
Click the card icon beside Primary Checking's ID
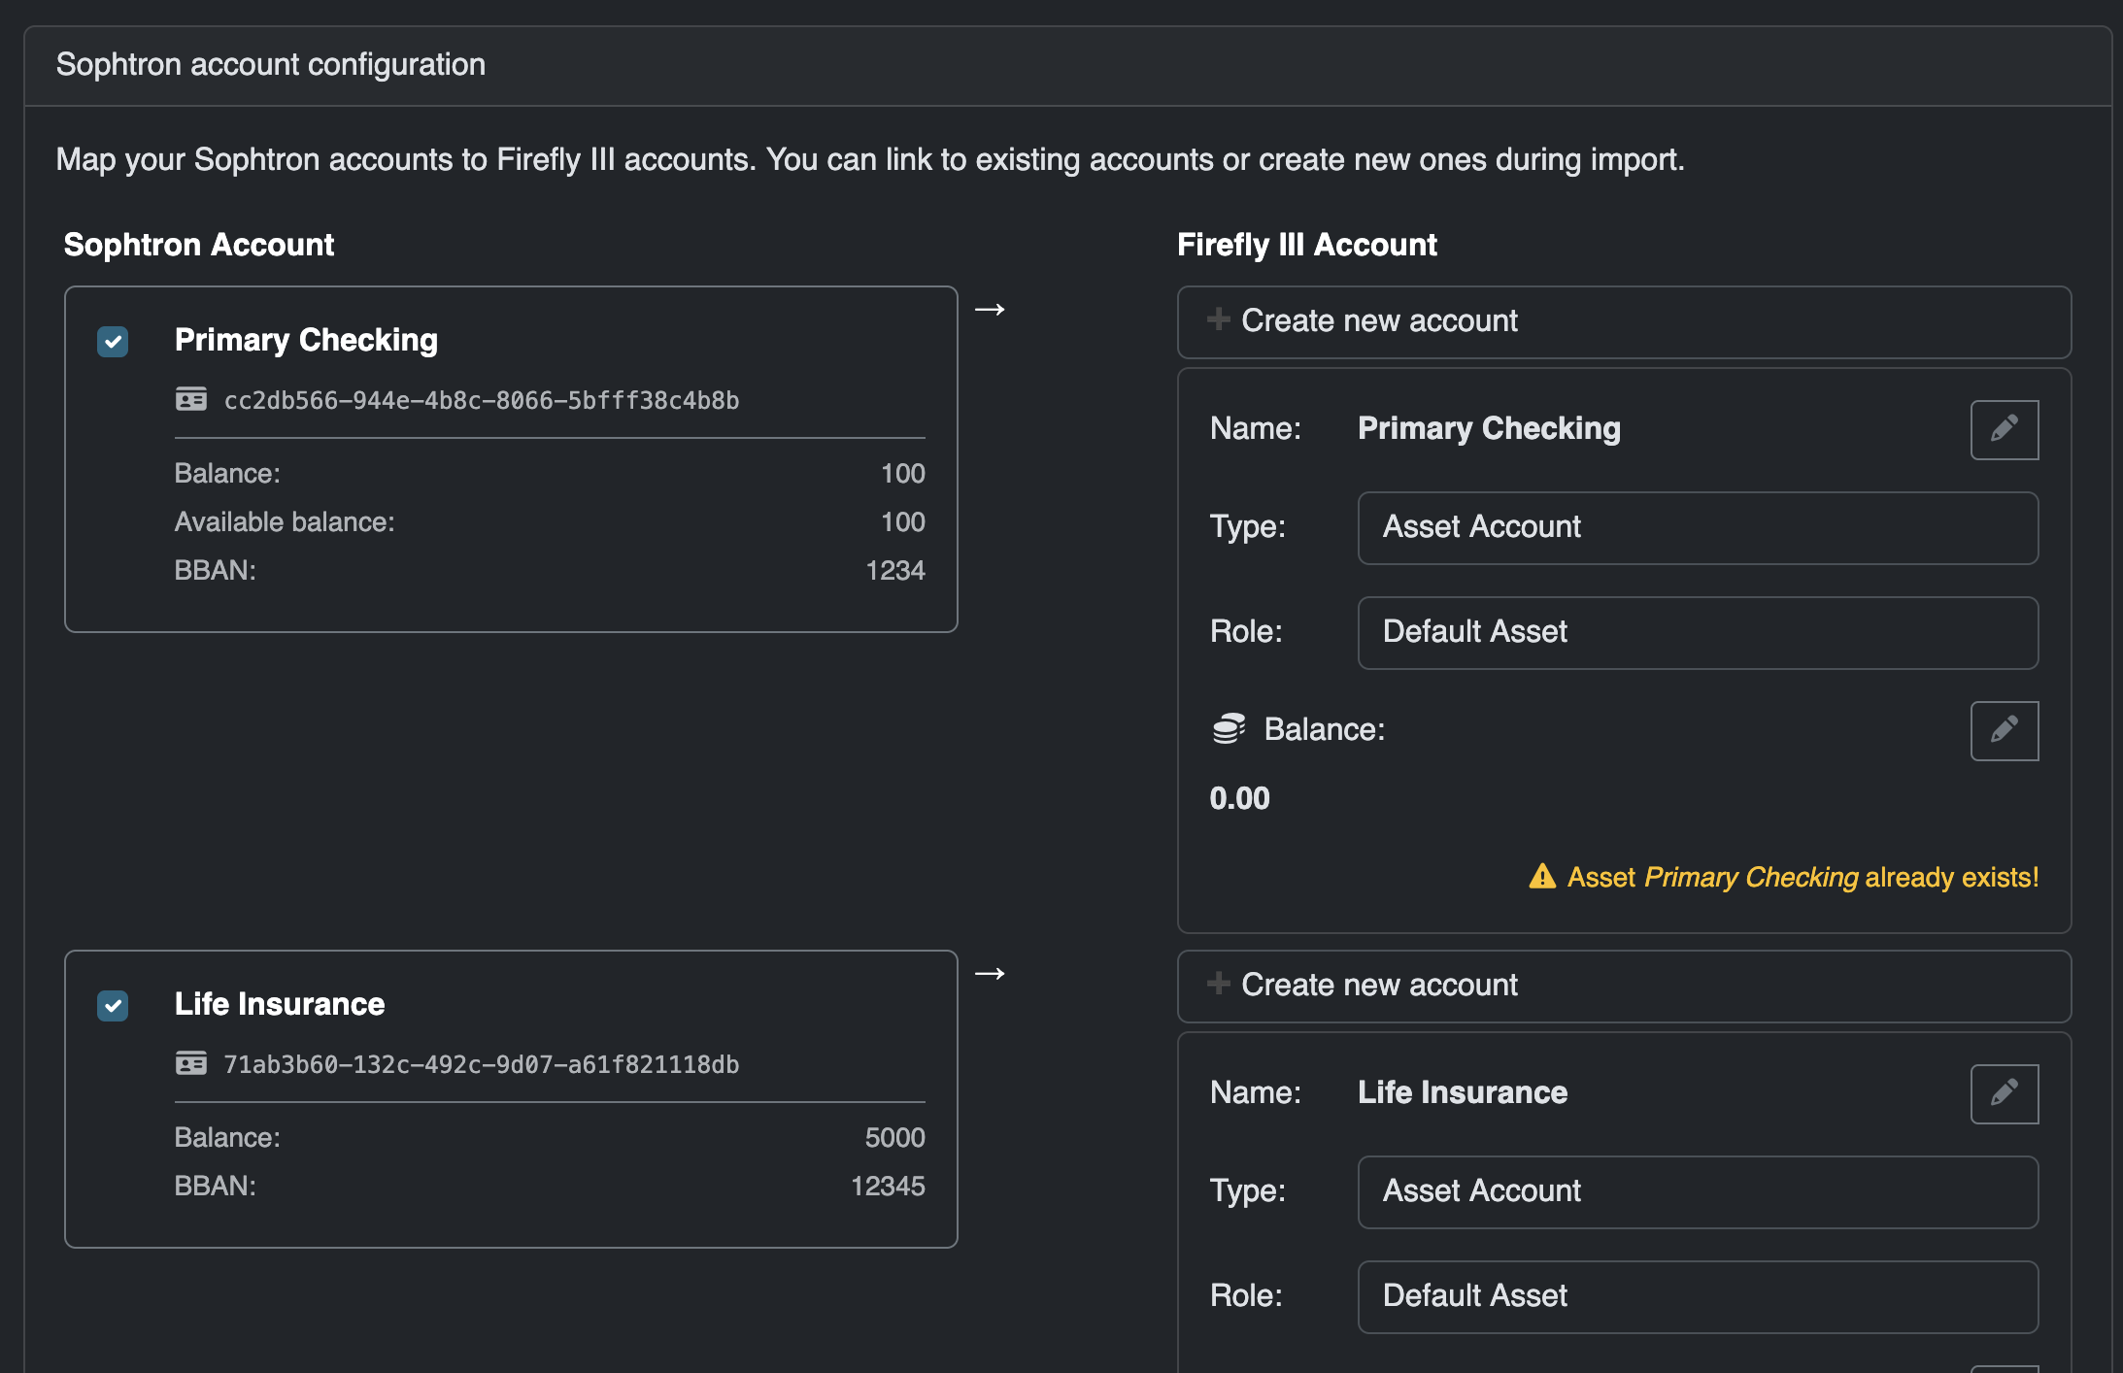coord(192,399)
